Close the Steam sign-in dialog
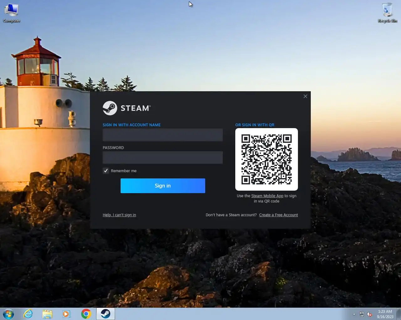401x320 pixels. (305, 96)
